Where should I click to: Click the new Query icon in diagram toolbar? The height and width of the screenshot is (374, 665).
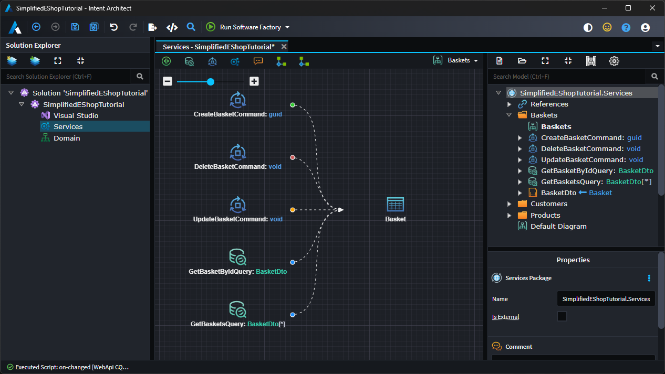point(189,61)
